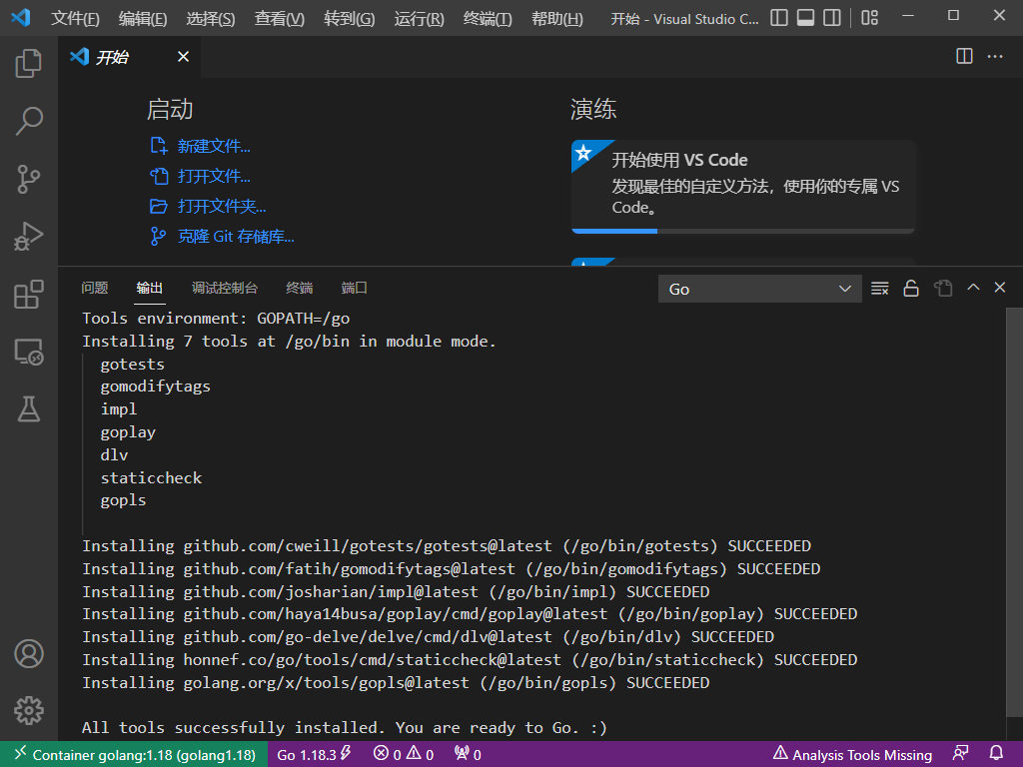Click the 'staticcheck' tool name in output list

point(152,478)
